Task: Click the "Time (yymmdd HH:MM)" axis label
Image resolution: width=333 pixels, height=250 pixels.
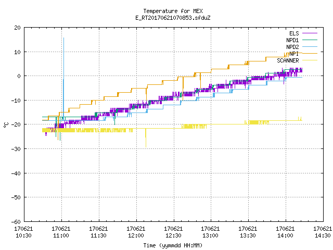Action: tap(173, 245)
